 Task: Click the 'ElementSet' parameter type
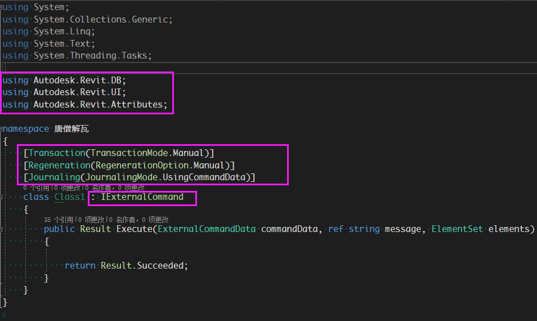point(457,229)
